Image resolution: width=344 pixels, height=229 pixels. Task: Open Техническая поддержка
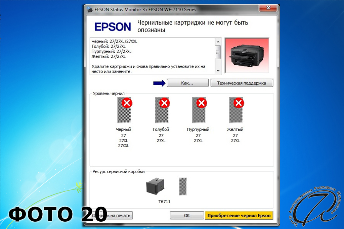(242, 83)
